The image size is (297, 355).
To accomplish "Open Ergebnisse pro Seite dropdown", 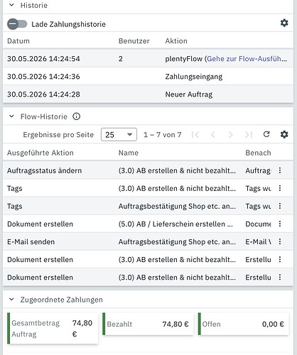I will pos(119,135).
